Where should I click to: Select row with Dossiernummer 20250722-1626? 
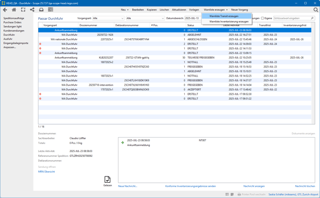[175, 35]
